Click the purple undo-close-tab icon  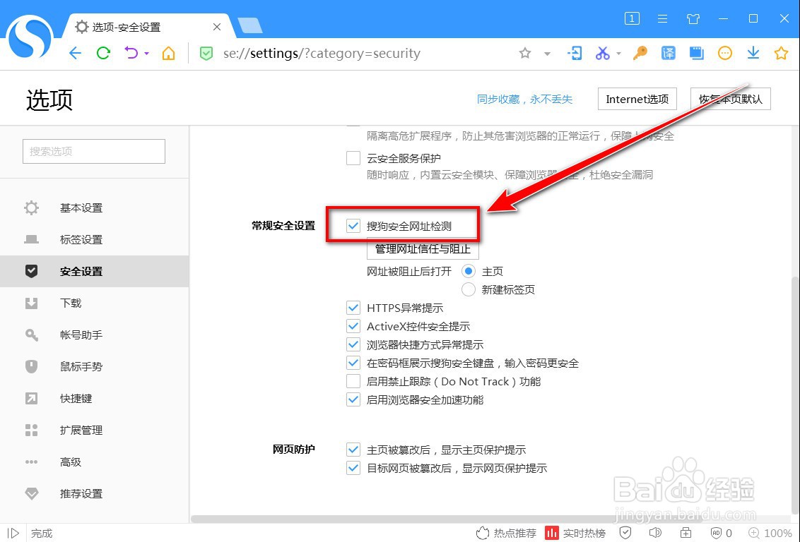(x=131, y=53)
